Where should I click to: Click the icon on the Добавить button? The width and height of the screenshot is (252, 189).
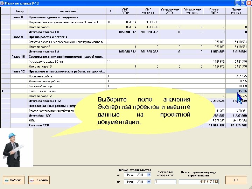click(x=6, y=180)
